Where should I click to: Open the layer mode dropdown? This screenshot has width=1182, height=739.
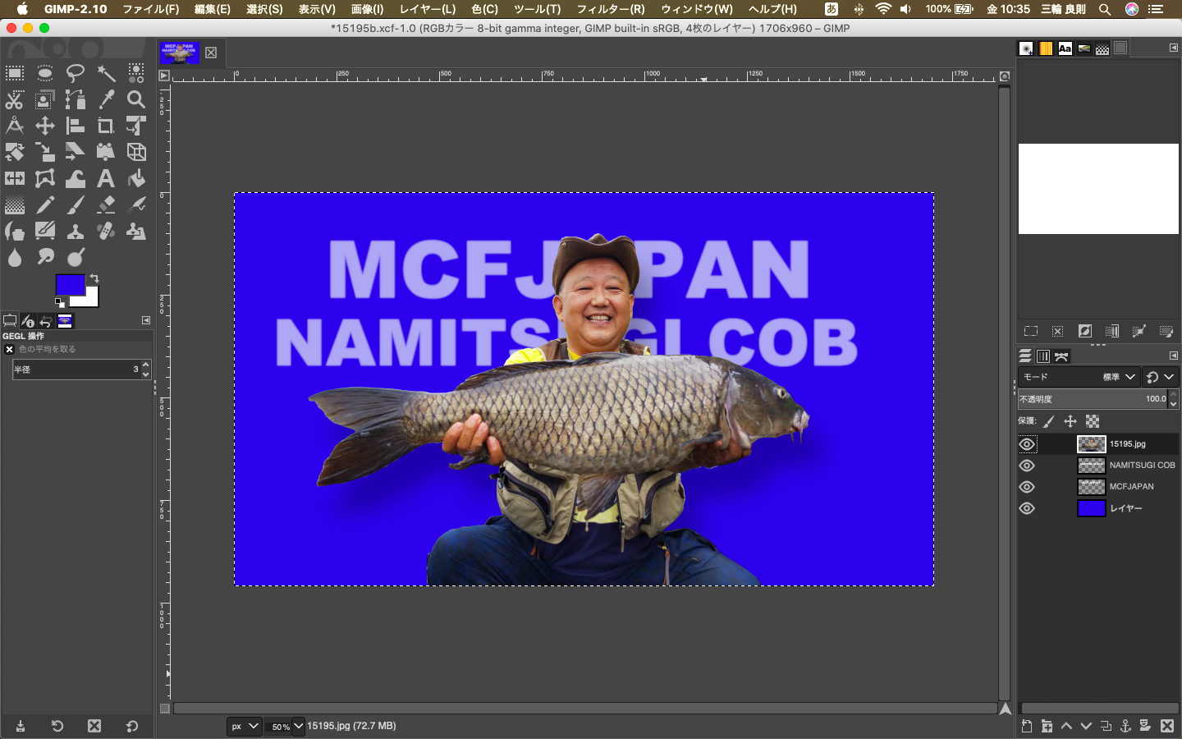click(x=1079, y=377)
